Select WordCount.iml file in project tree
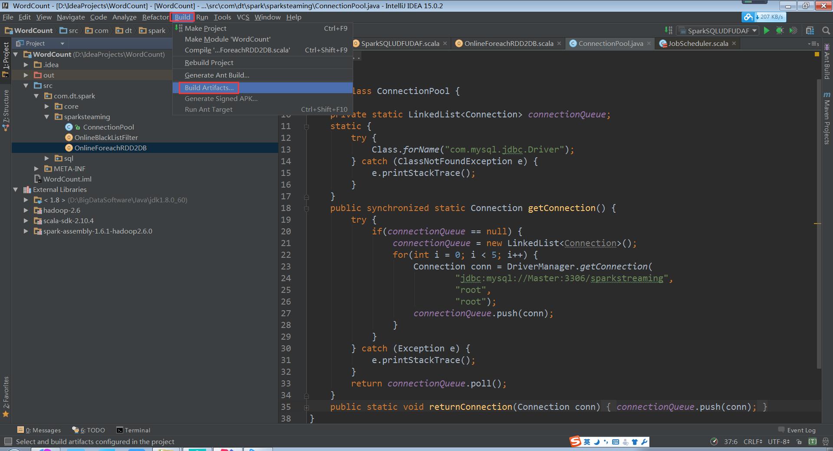 tap(67, 179)
